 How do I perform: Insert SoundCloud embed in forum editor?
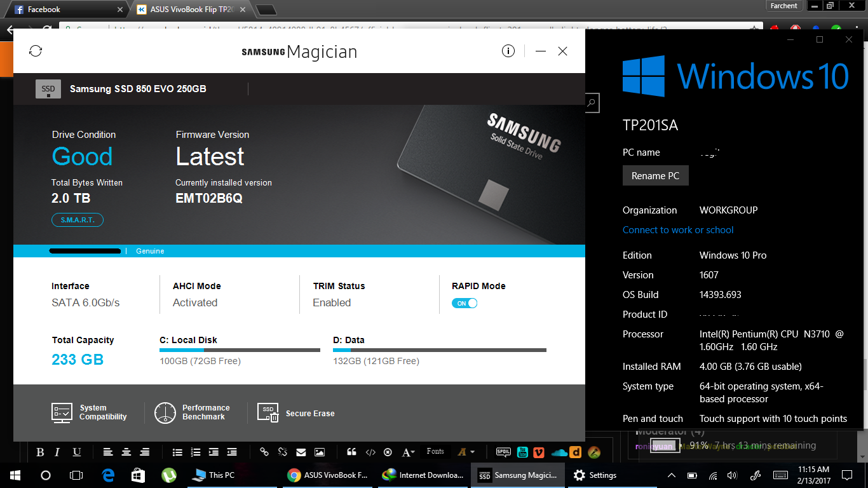point(559,452)
